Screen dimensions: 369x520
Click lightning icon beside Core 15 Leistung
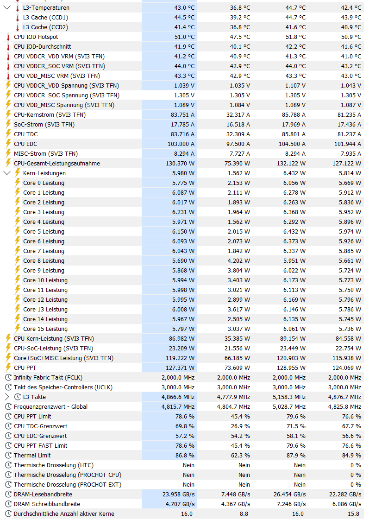point(18,328)
